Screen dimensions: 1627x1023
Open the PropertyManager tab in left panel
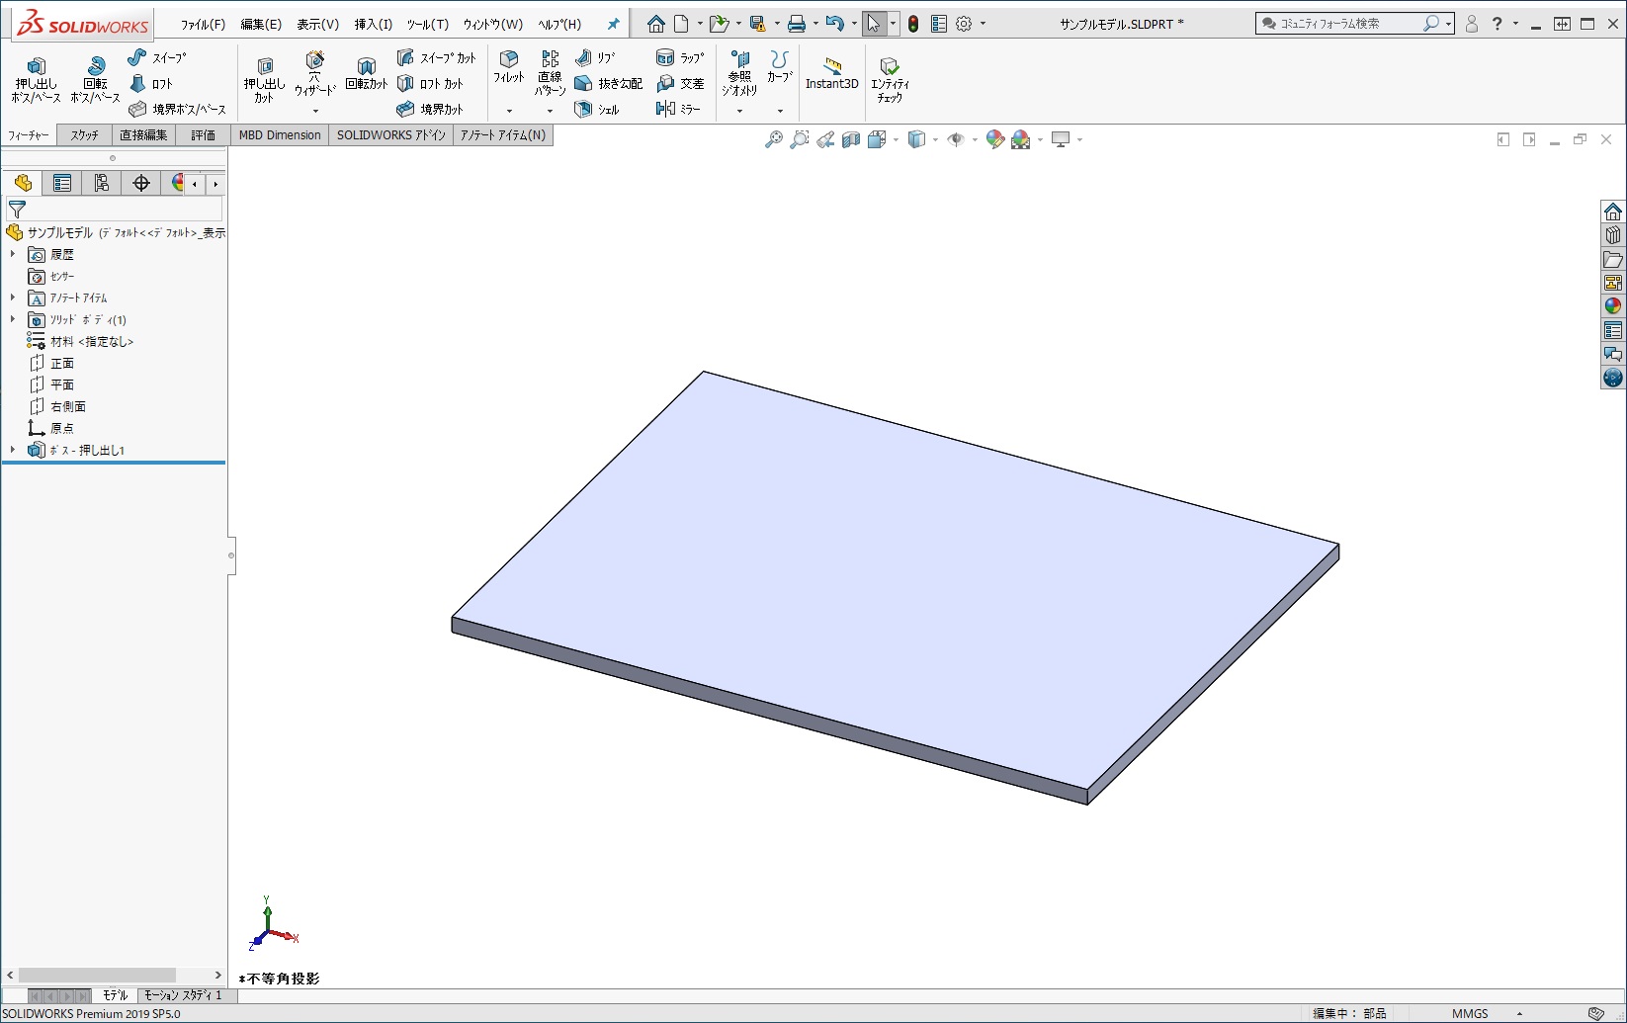click(62, 183)
